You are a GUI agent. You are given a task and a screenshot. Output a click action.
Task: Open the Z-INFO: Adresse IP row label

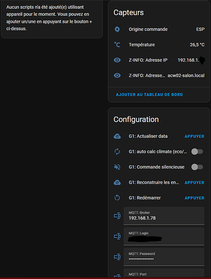pos(148,60)
